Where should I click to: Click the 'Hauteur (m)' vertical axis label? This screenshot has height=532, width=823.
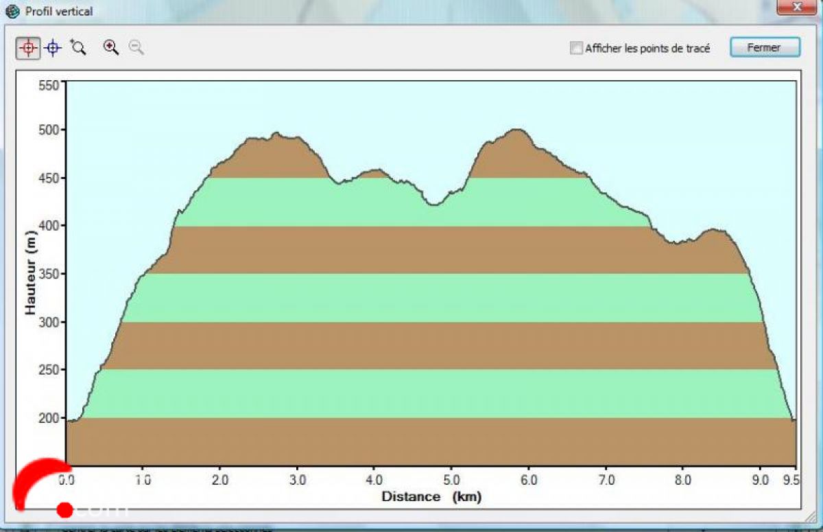point(30,273)
